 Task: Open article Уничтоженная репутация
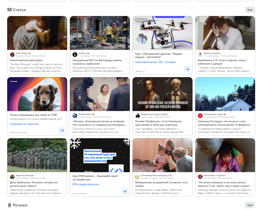[x=26, y=60]
